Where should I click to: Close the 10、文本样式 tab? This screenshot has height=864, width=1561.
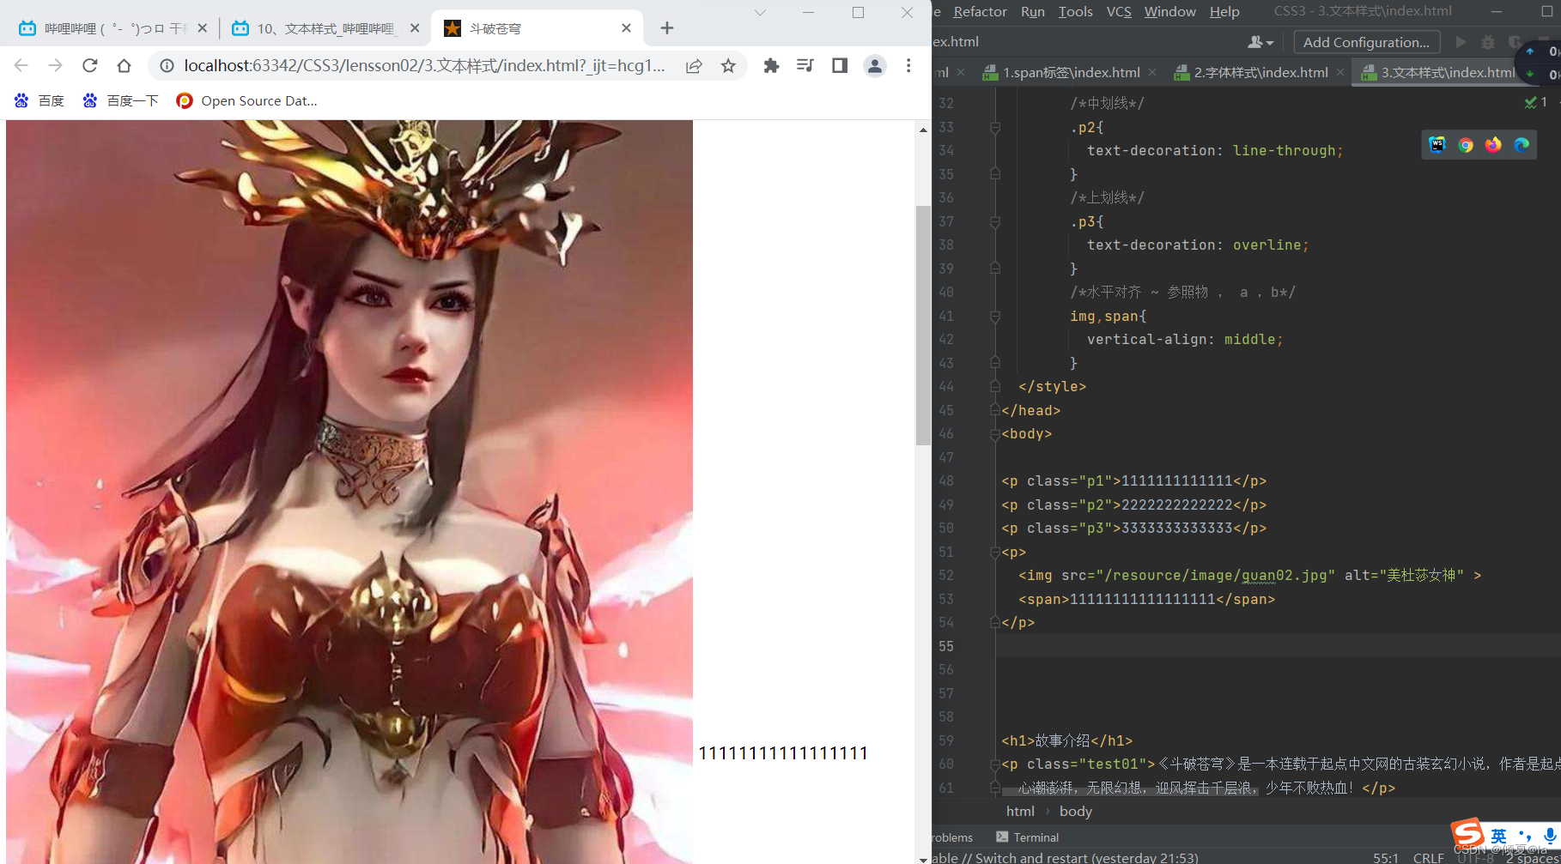415,28
